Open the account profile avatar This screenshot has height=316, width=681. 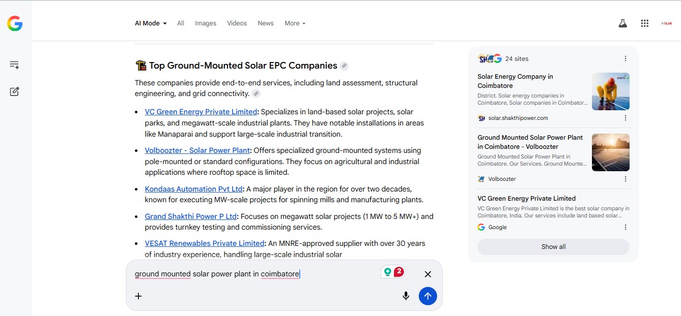(666, 23)
